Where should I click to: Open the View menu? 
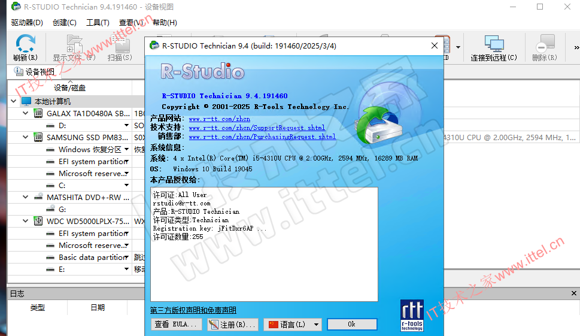click(x=131, y=23)
